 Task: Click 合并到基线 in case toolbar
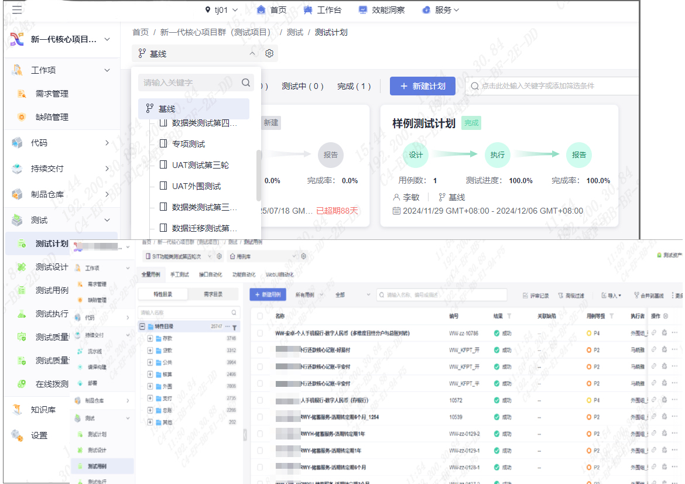tap(649, 296)
